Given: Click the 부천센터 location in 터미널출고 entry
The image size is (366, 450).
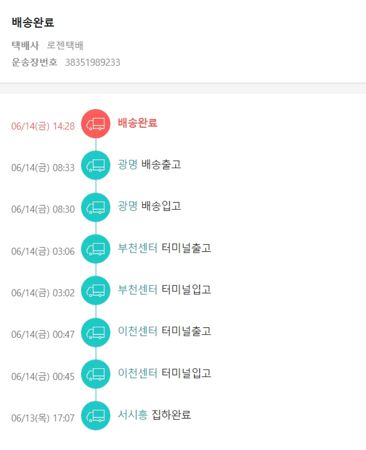Looking at the screenshot, I should (138, 248).
